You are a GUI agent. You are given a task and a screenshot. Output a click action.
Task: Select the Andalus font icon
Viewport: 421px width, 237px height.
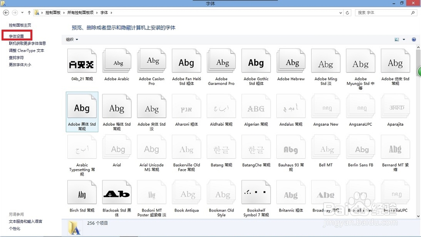(x=291, y=106)
